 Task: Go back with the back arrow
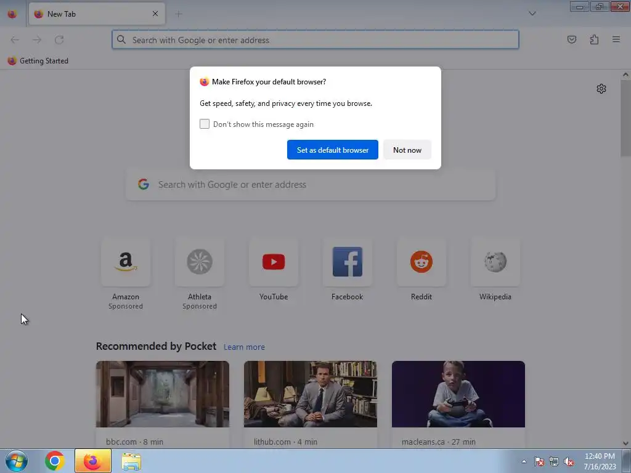(x=15, y=40)
